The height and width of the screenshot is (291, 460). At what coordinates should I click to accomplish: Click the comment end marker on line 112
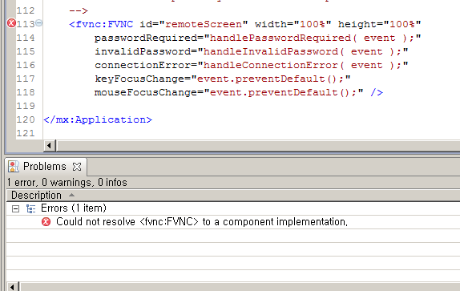[79, 10]
